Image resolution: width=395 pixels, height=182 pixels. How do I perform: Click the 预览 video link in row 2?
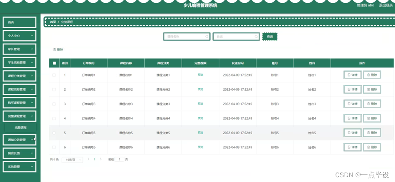(200, 89)
